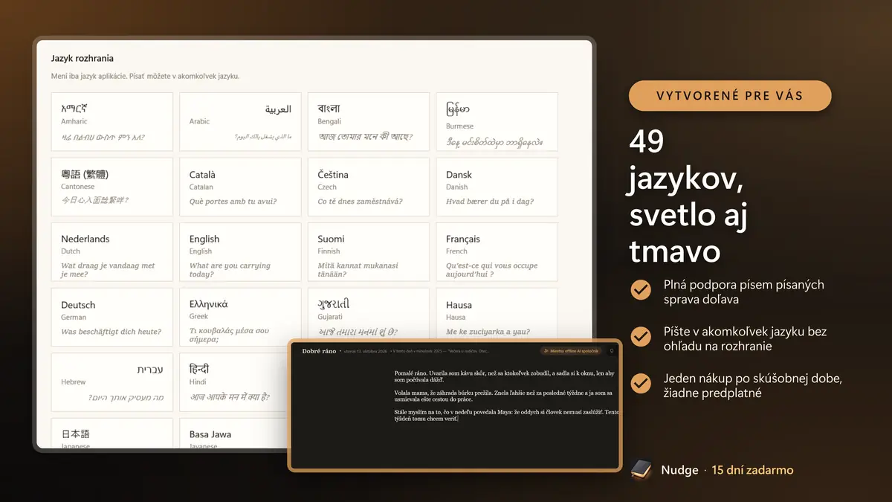Choose Arabic as interface language
This screenshot has height=502, width=892.
click(240, 122)
